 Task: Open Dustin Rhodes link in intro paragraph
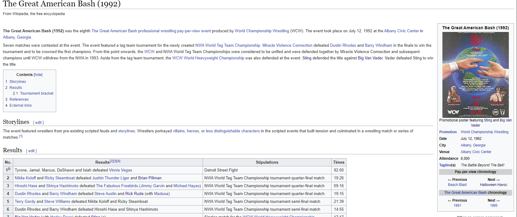343,46
